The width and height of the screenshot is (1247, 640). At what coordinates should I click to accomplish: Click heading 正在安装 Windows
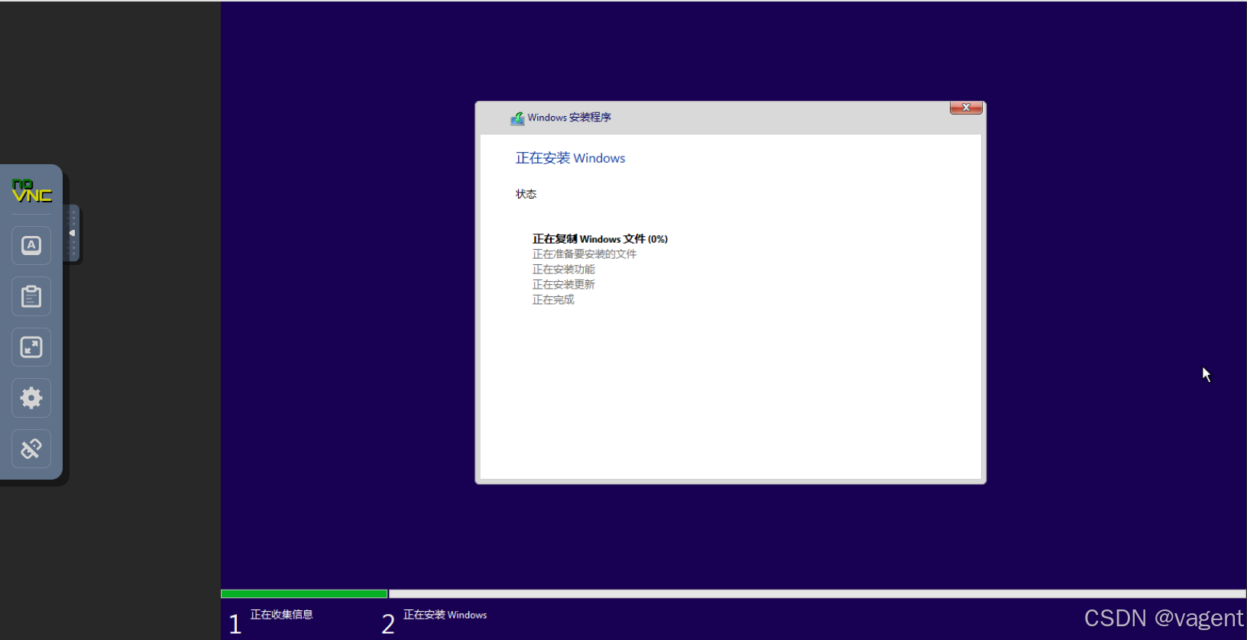click(x=570, y=158)
